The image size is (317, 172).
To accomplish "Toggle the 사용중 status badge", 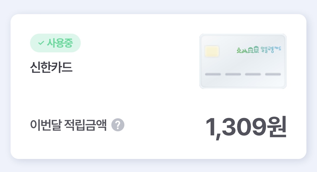I will [x=55, y=43].
